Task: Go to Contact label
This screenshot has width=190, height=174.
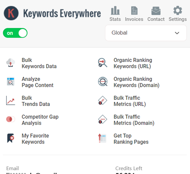Action: coord(156,19)
